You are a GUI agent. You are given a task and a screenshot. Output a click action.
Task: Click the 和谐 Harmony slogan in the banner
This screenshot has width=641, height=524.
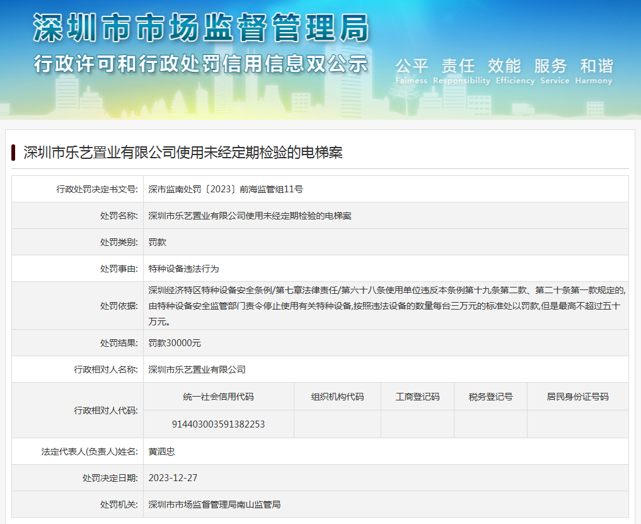coord(594,71)
